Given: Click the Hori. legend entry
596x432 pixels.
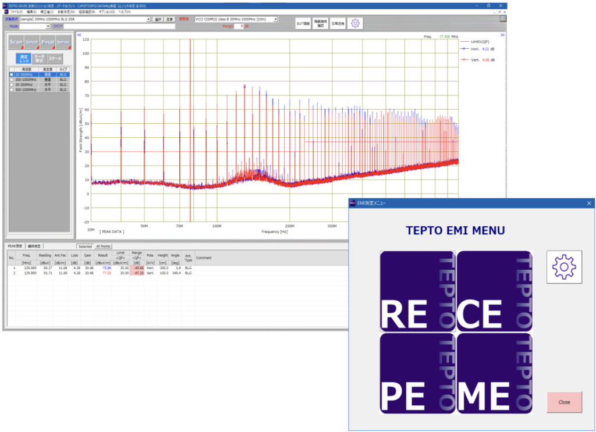Looking at the screenshot, I should (477, 49).
